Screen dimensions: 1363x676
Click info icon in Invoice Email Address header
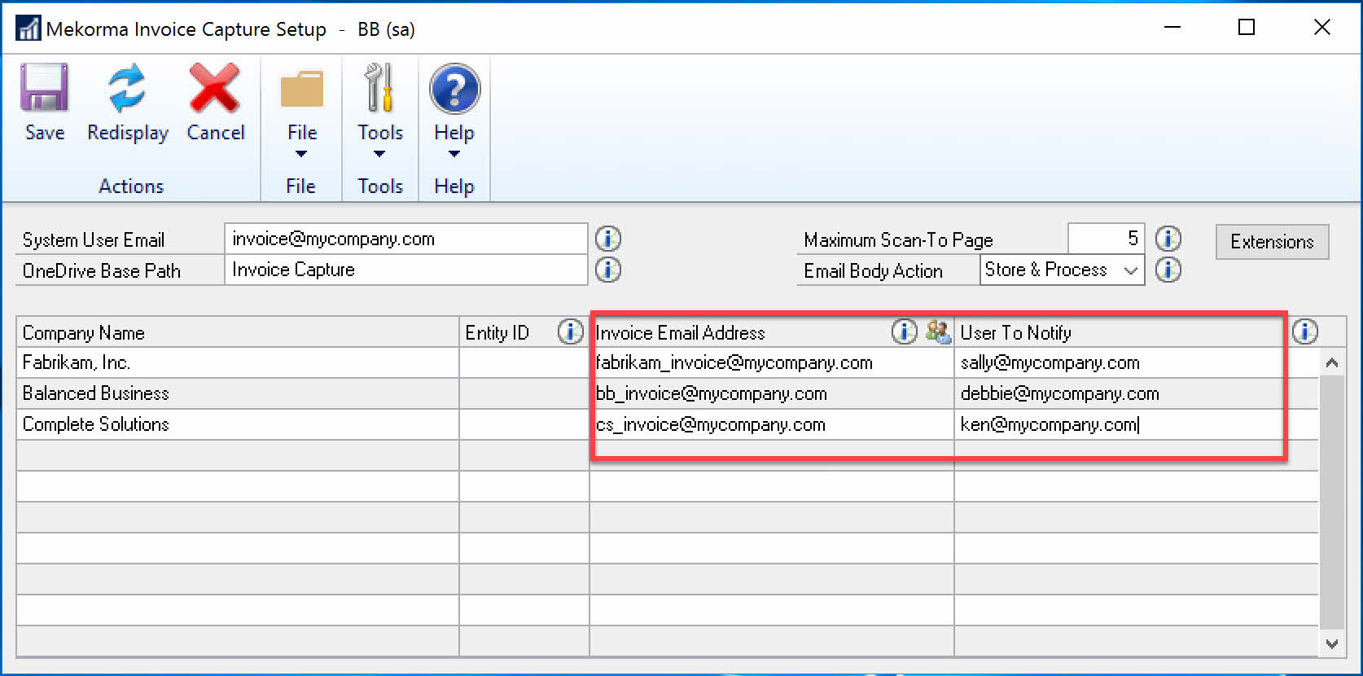pyautogui.click(x=904, y=331)
